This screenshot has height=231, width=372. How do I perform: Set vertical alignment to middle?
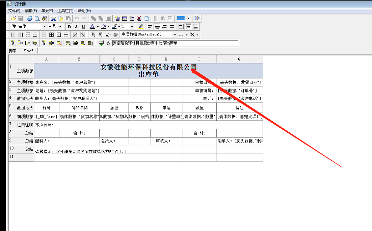click(188, 27)
